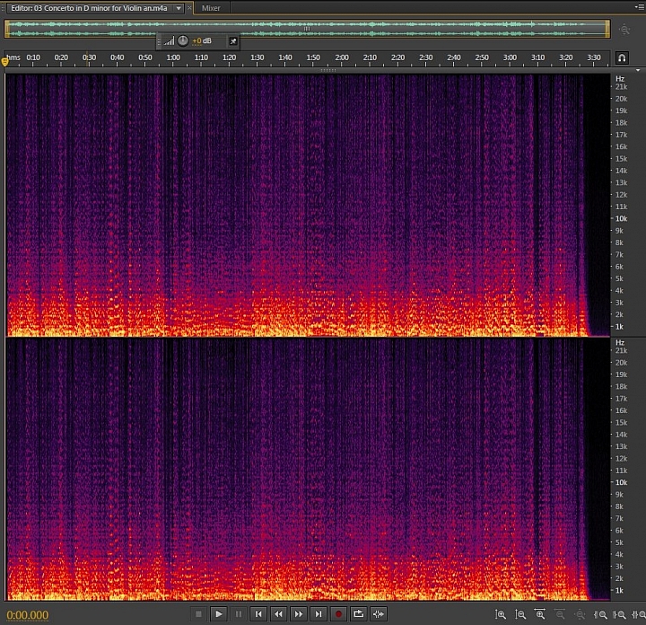Click the upper channel spectral display

308,205
